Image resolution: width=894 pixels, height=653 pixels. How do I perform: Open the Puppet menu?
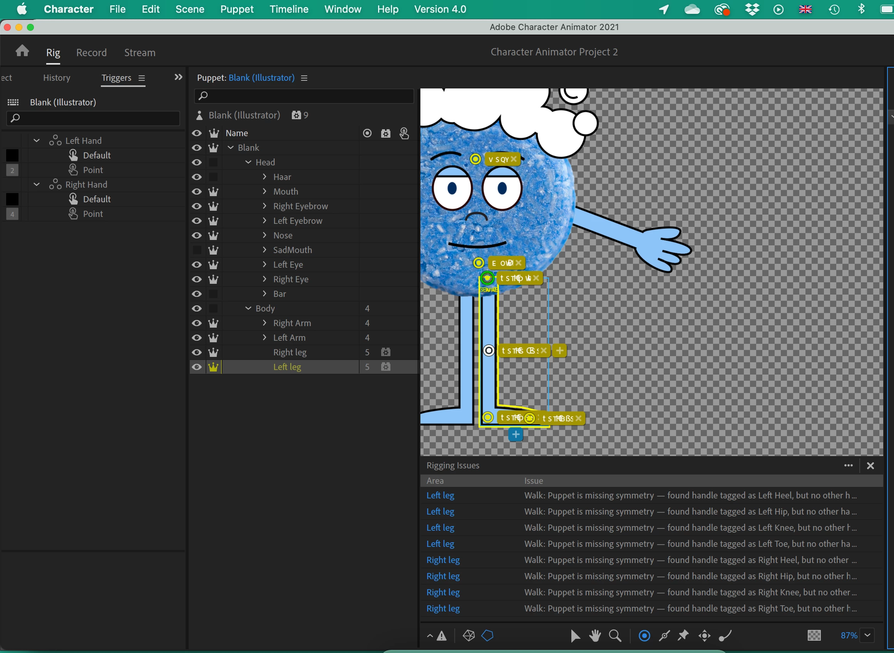(x=237, y=9)
